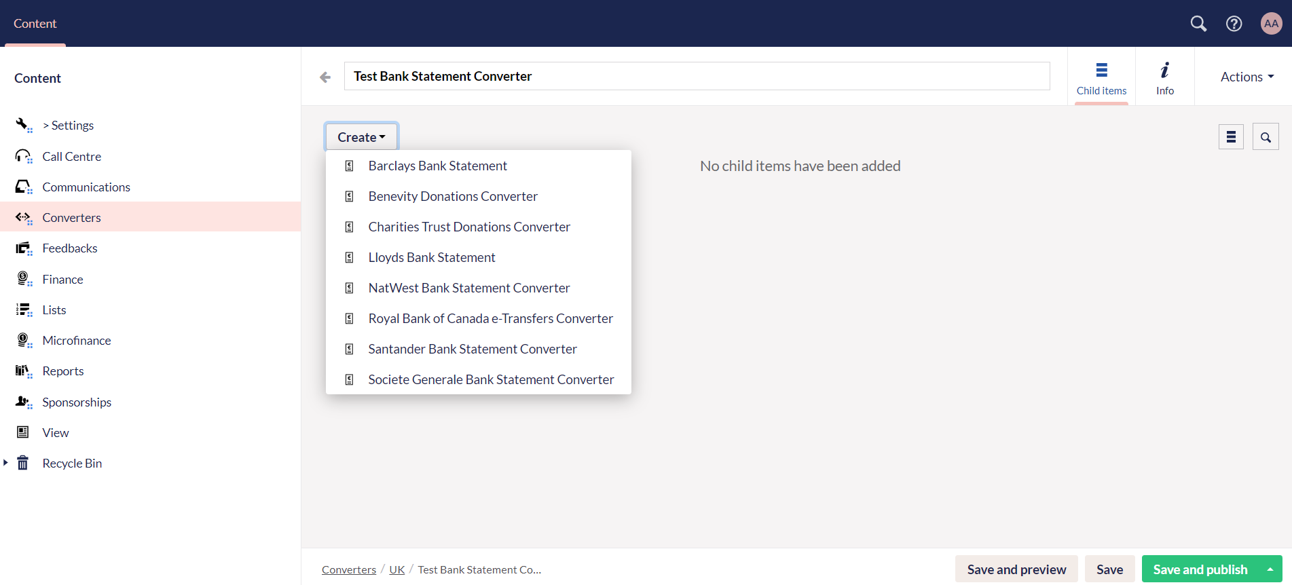Click the child items search icon

pos(1266,137)
